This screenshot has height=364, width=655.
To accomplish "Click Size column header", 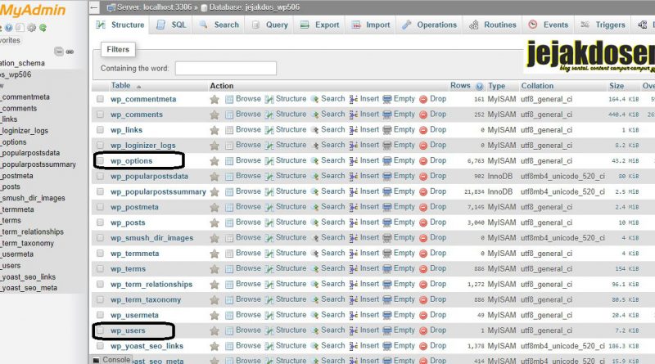I will click(617, 86).
